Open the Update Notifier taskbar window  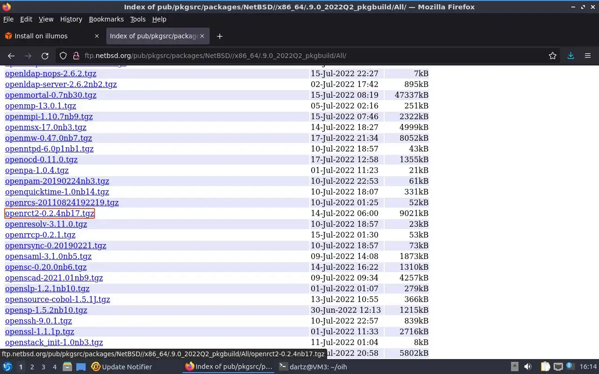click(122, 367)
